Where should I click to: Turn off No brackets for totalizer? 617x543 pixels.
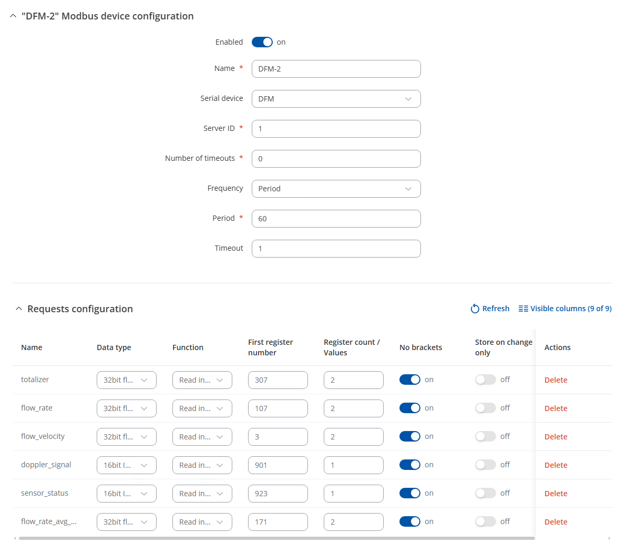click(x=409, y=380)
